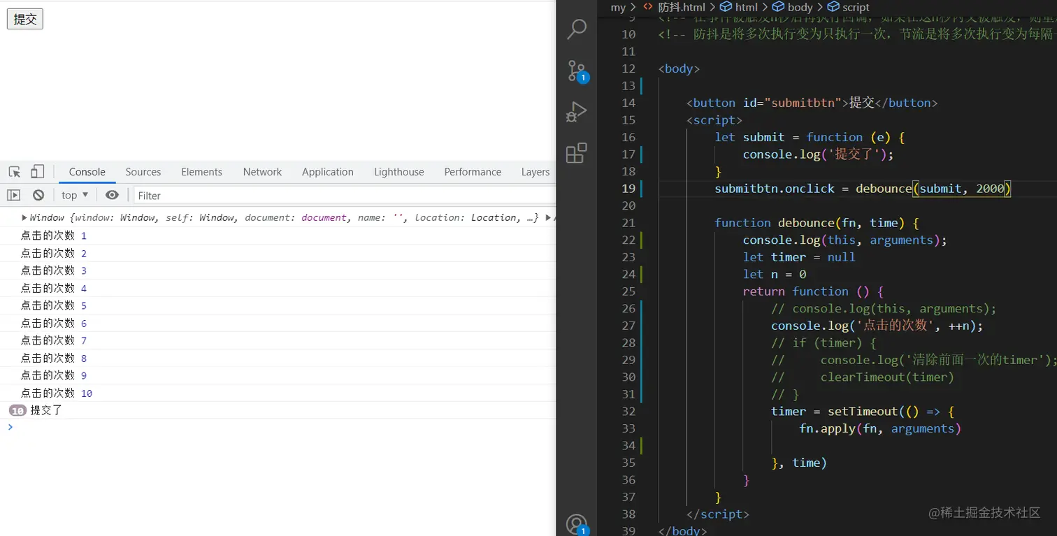Click 'timer = setTimeout(() => {' code line
1057x536 pixels.
863,411
